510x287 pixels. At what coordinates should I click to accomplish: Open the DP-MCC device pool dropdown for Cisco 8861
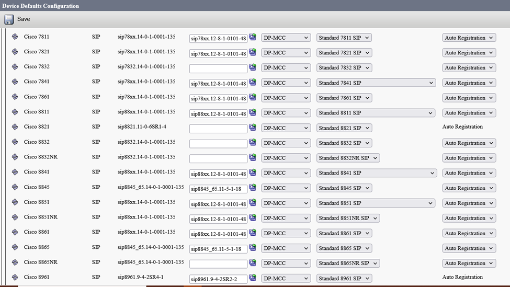click(286, 233)
